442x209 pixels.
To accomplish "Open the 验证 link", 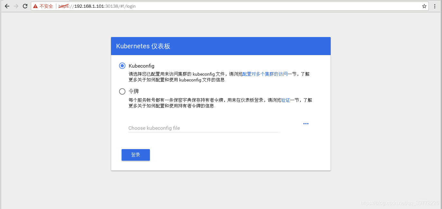I will click(x=285, y=100).
